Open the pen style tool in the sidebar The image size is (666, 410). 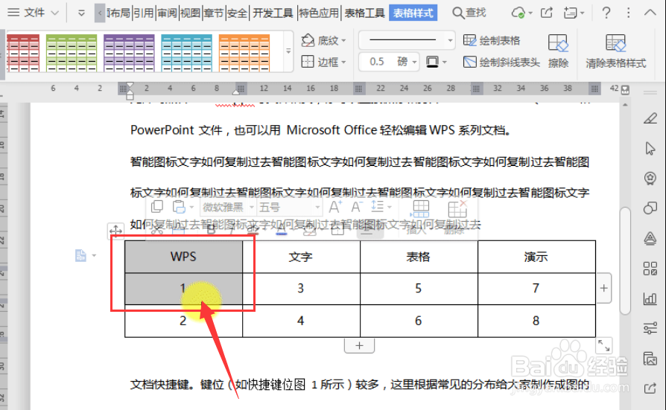pos(650,118)
